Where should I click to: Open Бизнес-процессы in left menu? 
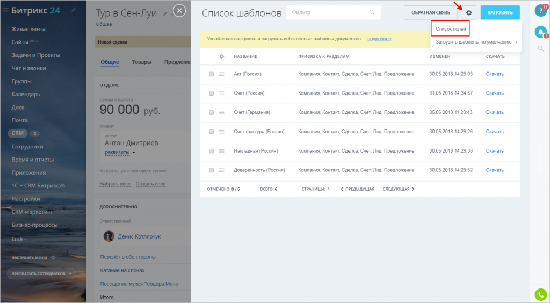35,225
